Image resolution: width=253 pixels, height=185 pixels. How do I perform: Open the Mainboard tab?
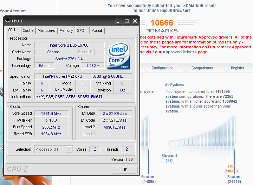(x=46, y=30)
